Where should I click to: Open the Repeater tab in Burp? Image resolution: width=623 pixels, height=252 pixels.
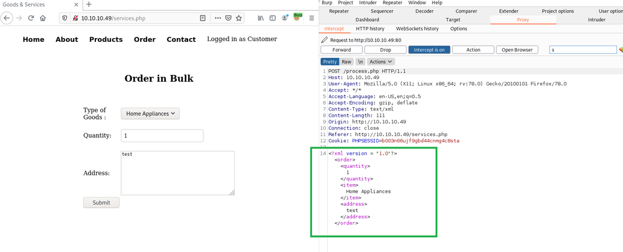click(x=339, y=11)
